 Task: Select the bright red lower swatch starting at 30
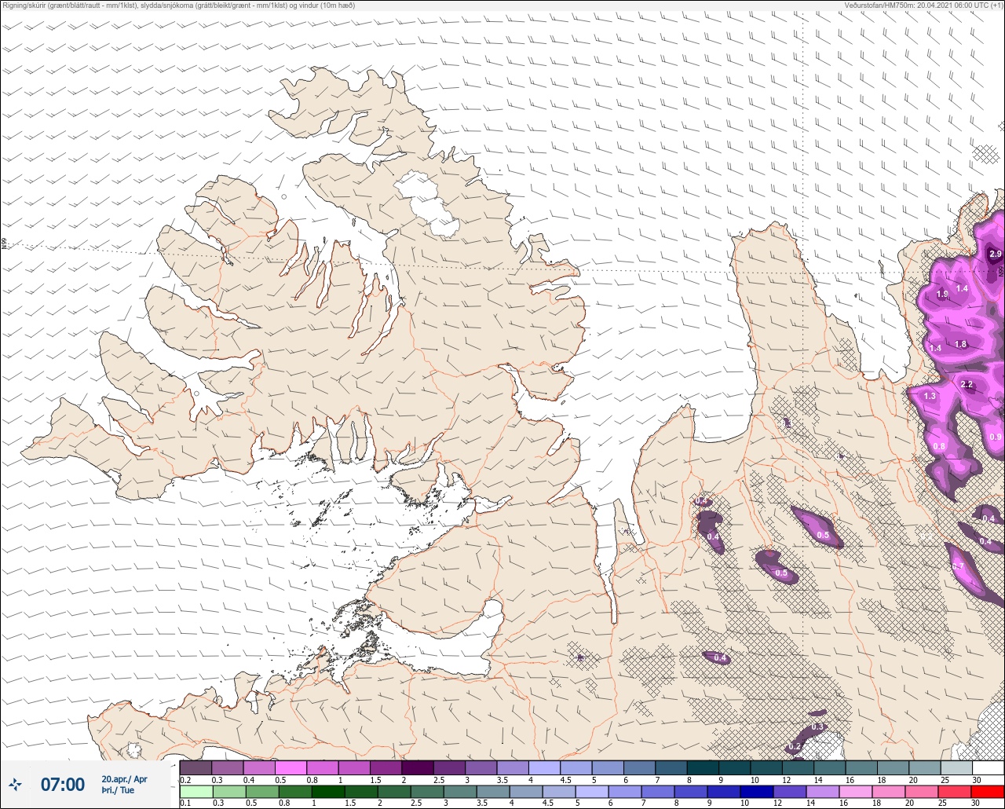pyautogui.click(x=988, y=791)
